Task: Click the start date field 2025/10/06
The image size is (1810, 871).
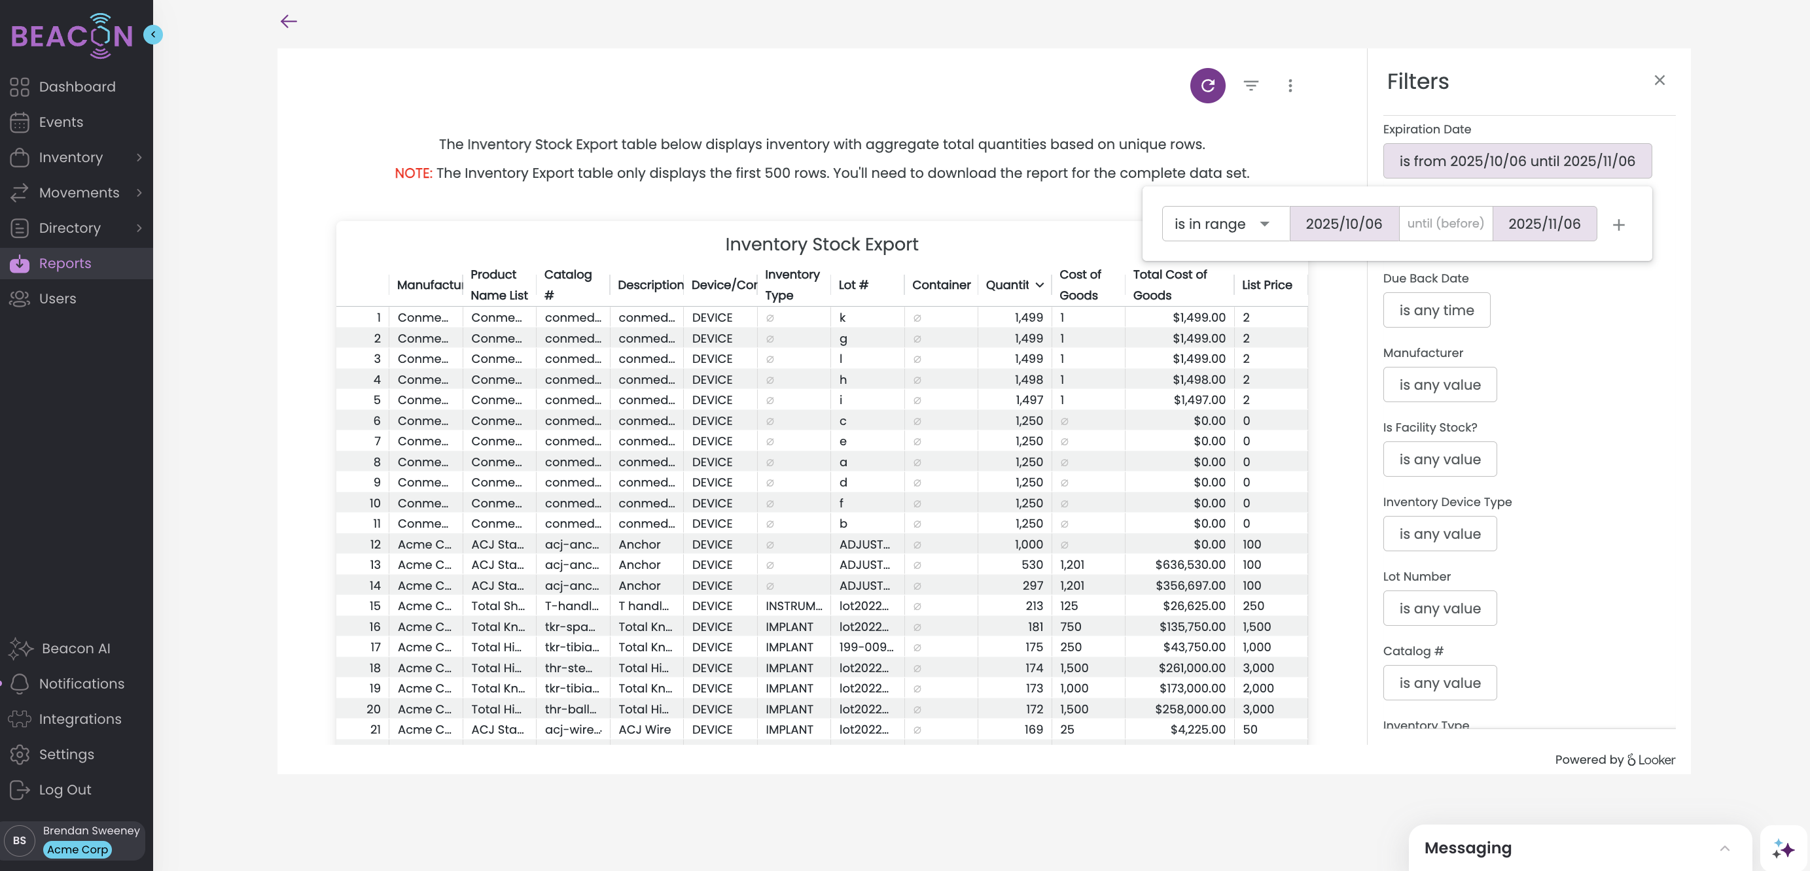Action: pyautogui.click(x=1343, y=224)
